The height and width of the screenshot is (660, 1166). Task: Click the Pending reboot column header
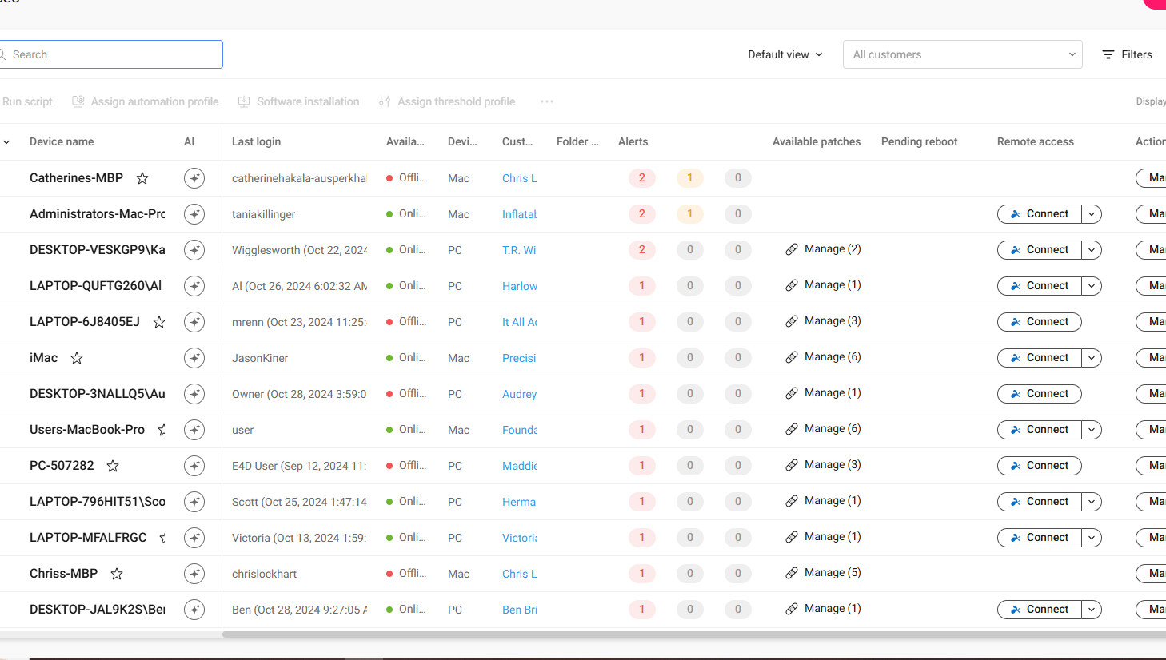click(x=919, y=141)
